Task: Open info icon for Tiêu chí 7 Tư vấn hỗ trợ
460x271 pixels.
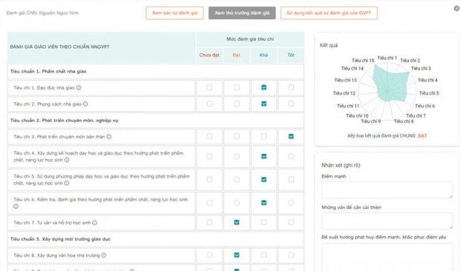Action: [94, 223]
